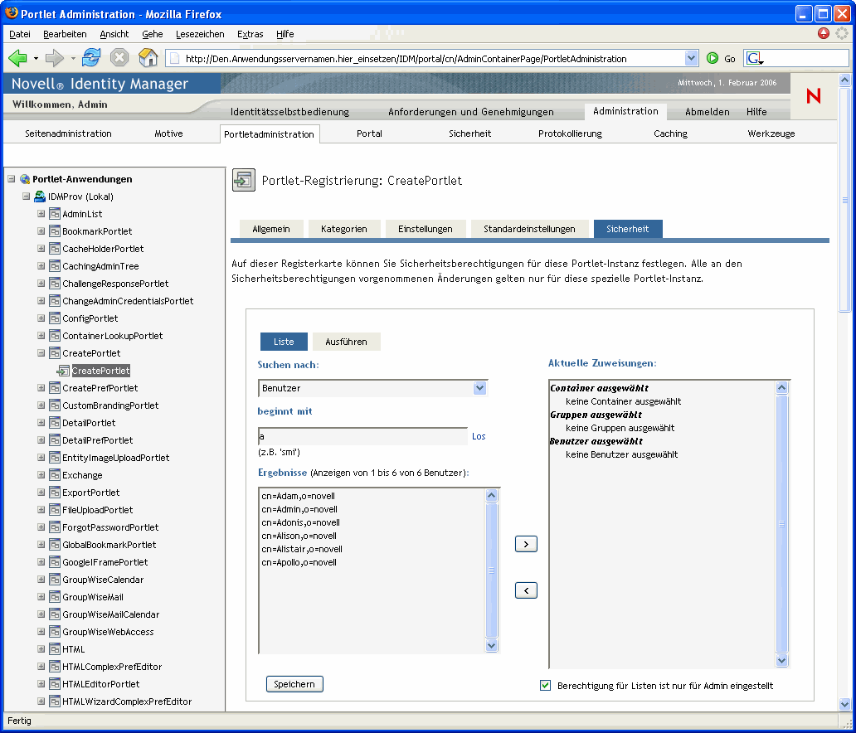This screenshot has height=733, width=856.
Task: Switch to the Ausführen permission tab
Action: click(x=346, y=342)
